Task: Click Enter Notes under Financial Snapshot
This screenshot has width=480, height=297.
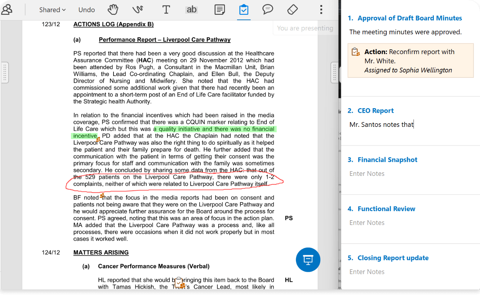Action: (367, 174)
